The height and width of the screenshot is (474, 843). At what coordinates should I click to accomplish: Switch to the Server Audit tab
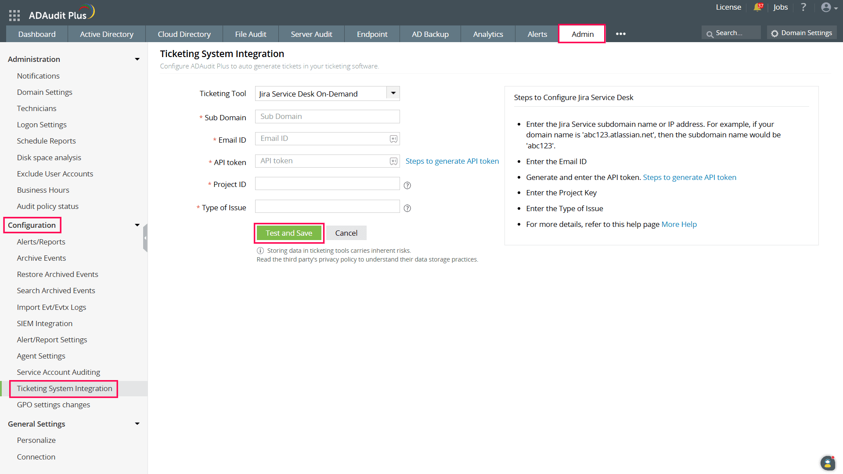click(311, 34)
